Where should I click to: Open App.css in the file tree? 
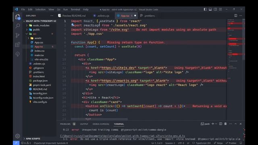39,42
